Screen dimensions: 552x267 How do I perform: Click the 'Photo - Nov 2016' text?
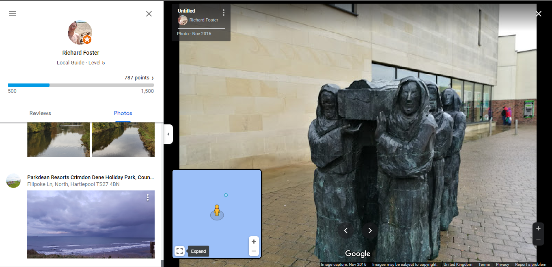pyautogui.click(x=194, y=34)
